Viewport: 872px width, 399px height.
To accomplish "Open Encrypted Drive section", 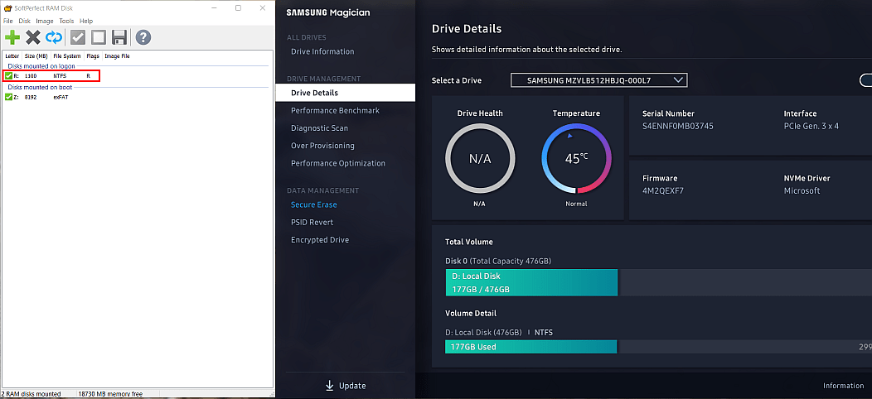I will click(320, 240).
